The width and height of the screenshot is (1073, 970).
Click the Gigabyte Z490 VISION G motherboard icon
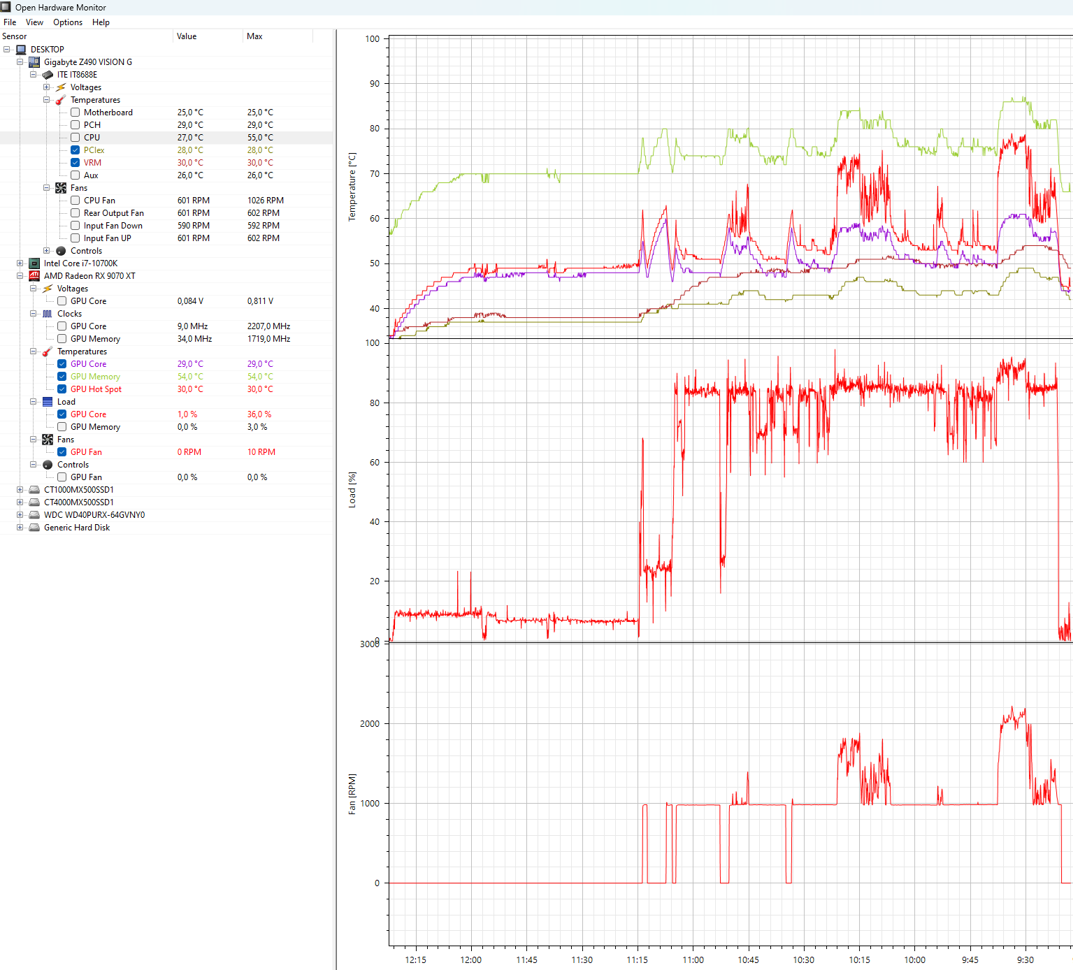[34, 62]
